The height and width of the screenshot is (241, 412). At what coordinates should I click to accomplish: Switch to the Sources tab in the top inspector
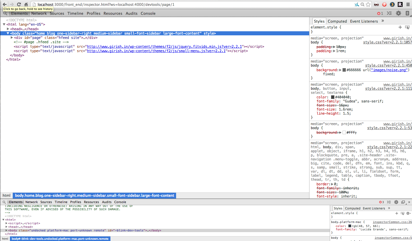pos(57,13)
